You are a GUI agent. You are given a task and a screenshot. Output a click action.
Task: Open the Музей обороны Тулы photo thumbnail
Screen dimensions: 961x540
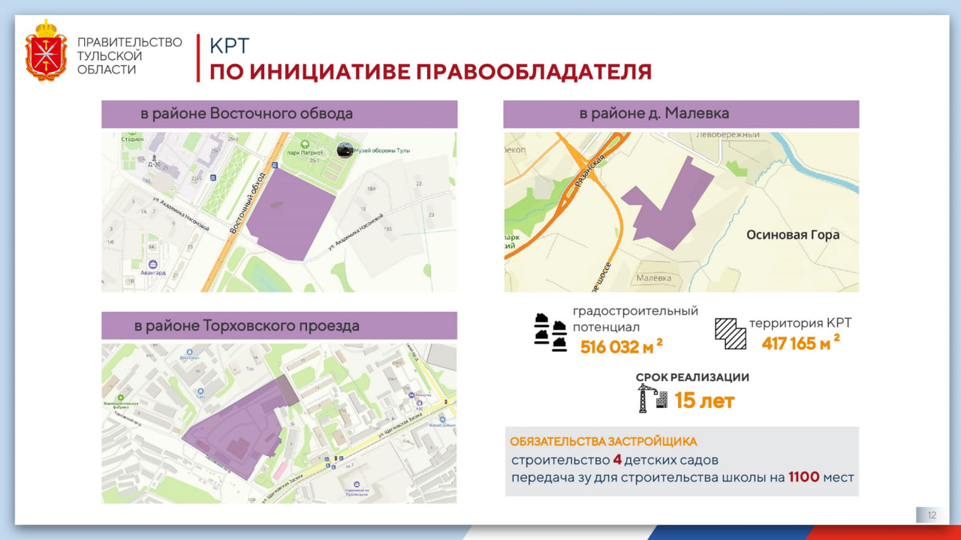point(344,149)
